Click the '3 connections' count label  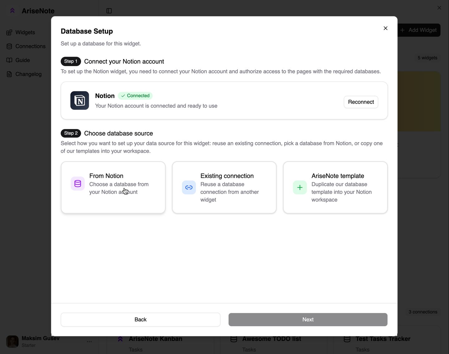tap(423, 312)
